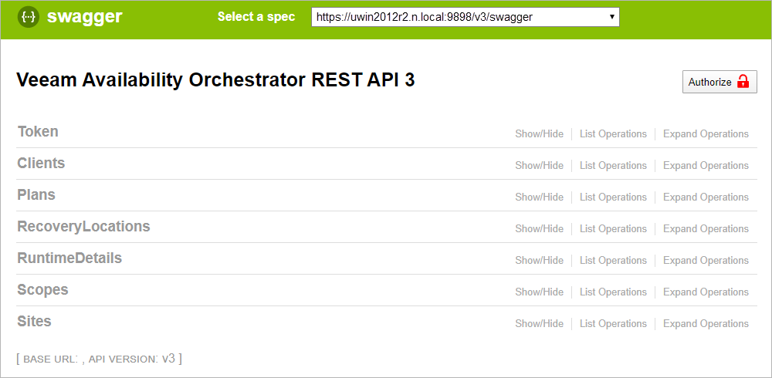Click the Authorize button
Screen dimensions: 772x378
coord(720,82)
